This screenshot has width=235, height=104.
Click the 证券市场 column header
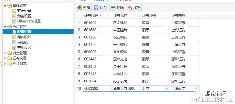[185, 16]
